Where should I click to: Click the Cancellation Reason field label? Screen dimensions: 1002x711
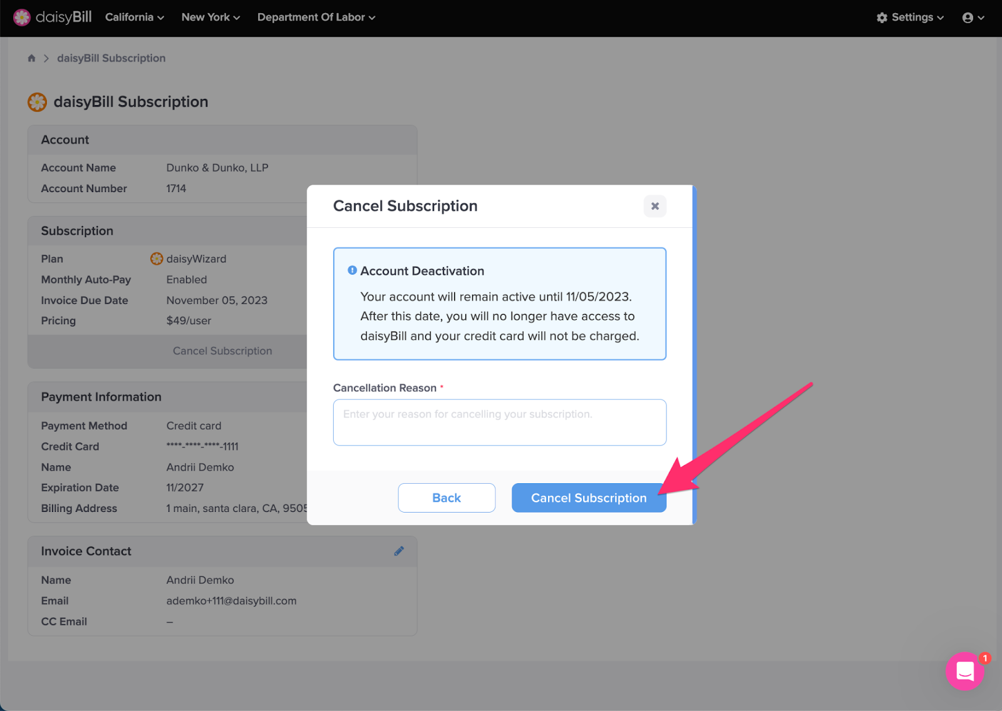(x=385, y=388)
